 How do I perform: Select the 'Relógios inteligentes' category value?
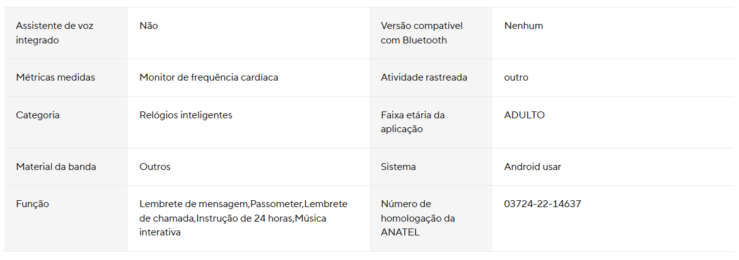[x=185, y=115]
